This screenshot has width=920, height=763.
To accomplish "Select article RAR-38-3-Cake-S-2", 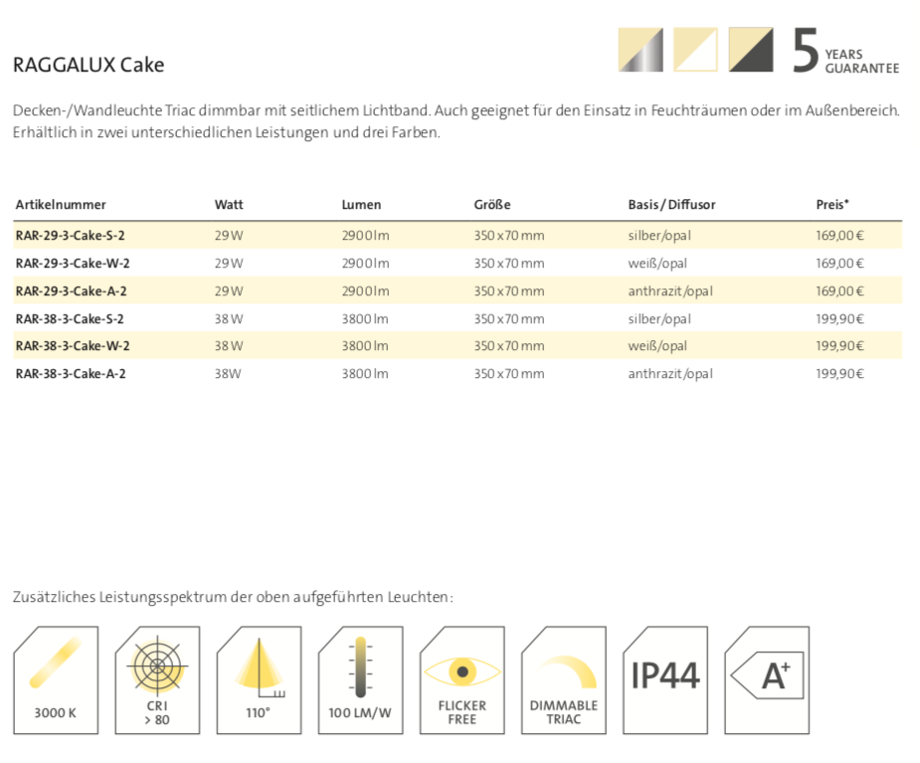I will (70, 318).
